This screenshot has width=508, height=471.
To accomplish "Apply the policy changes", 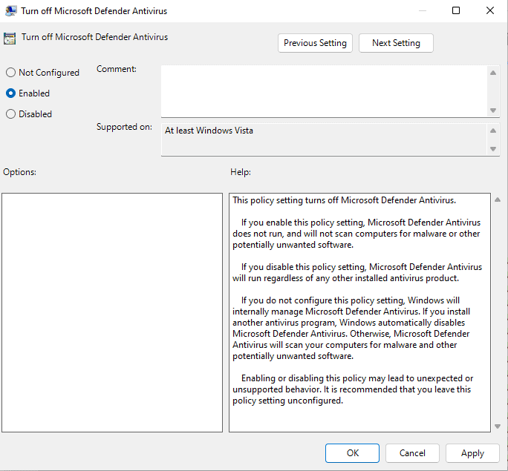I will click(472, 453).
